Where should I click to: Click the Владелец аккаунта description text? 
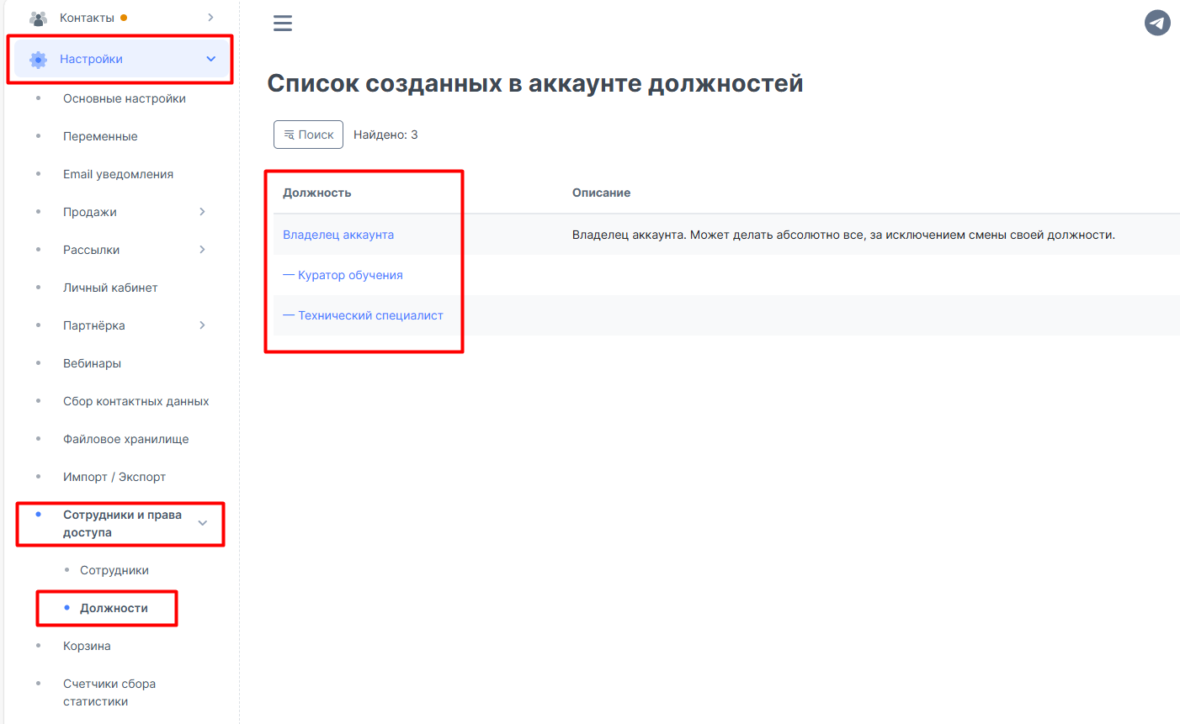pos(843,235)
